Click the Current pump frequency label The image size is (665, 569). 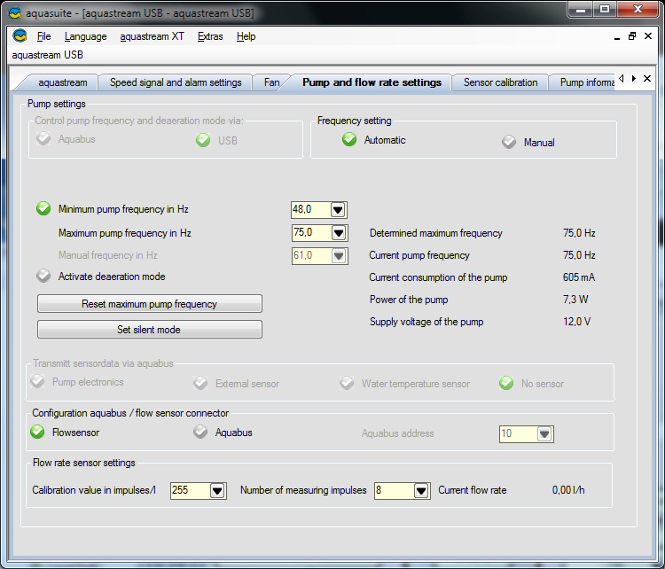click(419, 255)
